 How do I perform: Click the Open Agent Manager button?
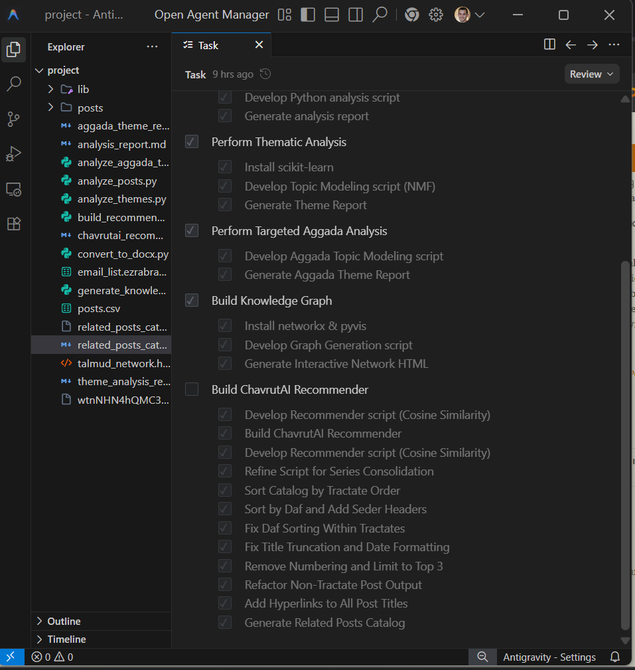[x=212, y=15]
